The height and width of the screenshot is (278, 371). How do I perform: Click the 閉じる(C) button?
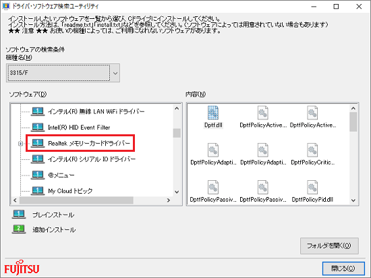coord(343,269)
